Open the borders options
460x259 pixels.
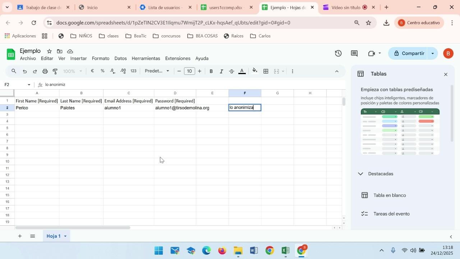[266, 71]
